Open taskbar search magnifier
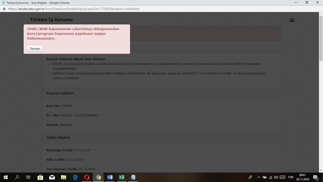323x182 pixels. pyautogui.click(x=17, y=177)
